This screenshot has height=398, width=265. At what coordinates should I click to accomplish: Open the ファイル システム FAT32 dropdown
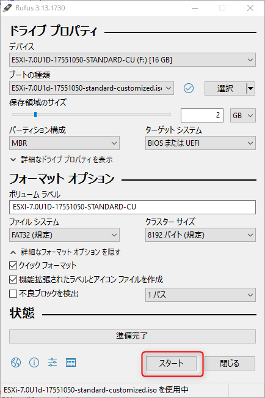[x=64, y=235]
